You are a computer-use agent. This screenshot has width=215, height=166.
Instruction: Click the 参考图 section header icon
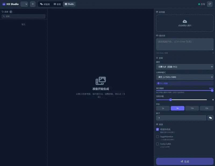tap(157, 12)
